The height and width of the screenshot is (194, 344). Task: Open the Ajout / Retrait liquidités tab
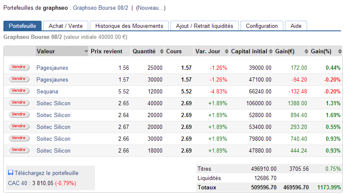point(204,26)
